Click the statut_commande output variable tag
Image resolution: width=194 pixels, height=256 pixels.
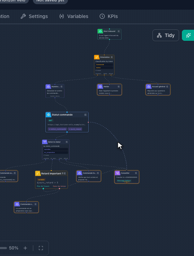pyautogui.click(x=58, y=129)
